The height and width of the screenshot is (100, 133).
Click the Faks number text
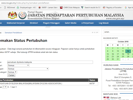click(x=123, y=89)
